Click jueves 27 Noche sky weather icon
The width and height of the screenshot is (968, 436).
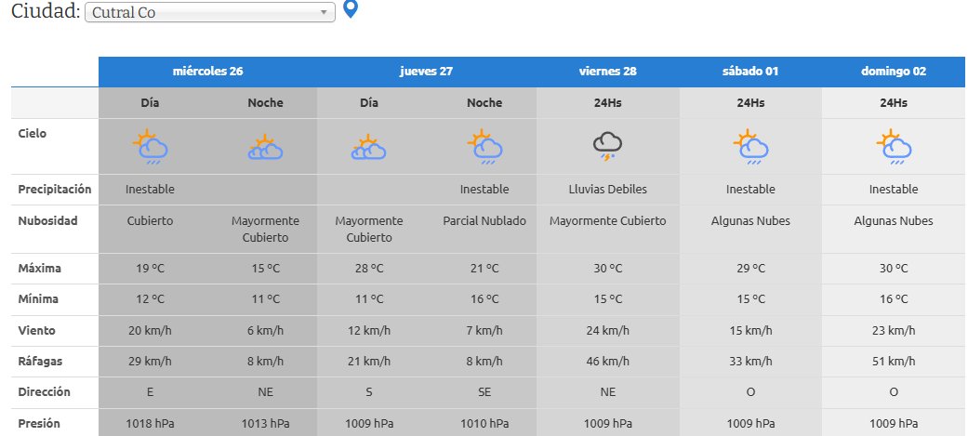(x=484, y=146)
